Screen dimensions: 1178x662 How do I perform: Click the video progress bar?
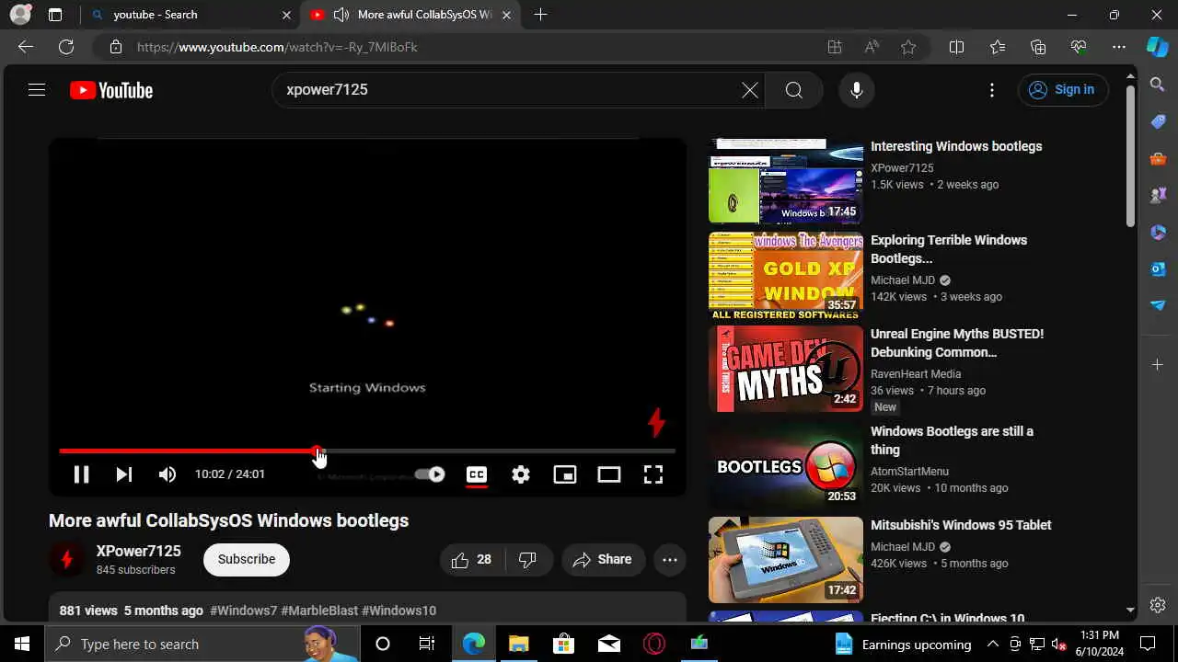pyautogui.click(x=367, y=451)
